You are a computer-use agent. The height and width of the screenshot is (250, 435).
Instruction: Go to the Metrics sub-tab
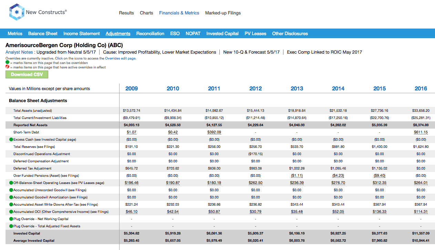point(15,34)
